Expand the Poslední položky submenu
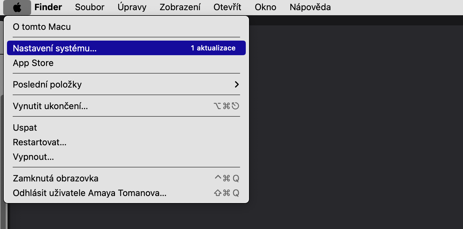The height and width of the screenshot is (229, 463). [x=47, y=85]
